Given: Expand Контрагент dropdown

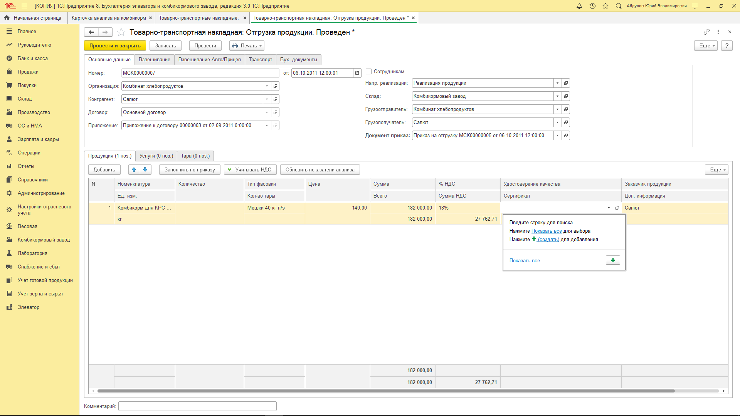Looking at the screenshot, I should [x=267, y=99].
